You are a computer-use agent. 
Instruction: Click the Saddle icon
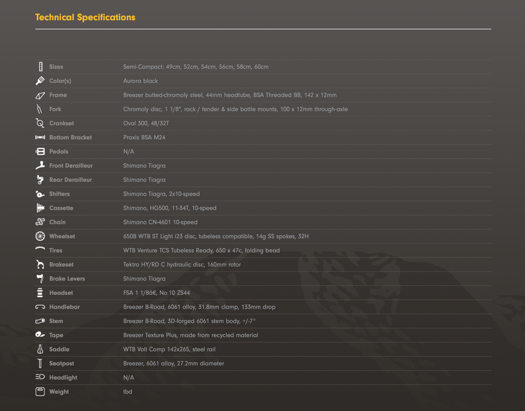[40, 349]
